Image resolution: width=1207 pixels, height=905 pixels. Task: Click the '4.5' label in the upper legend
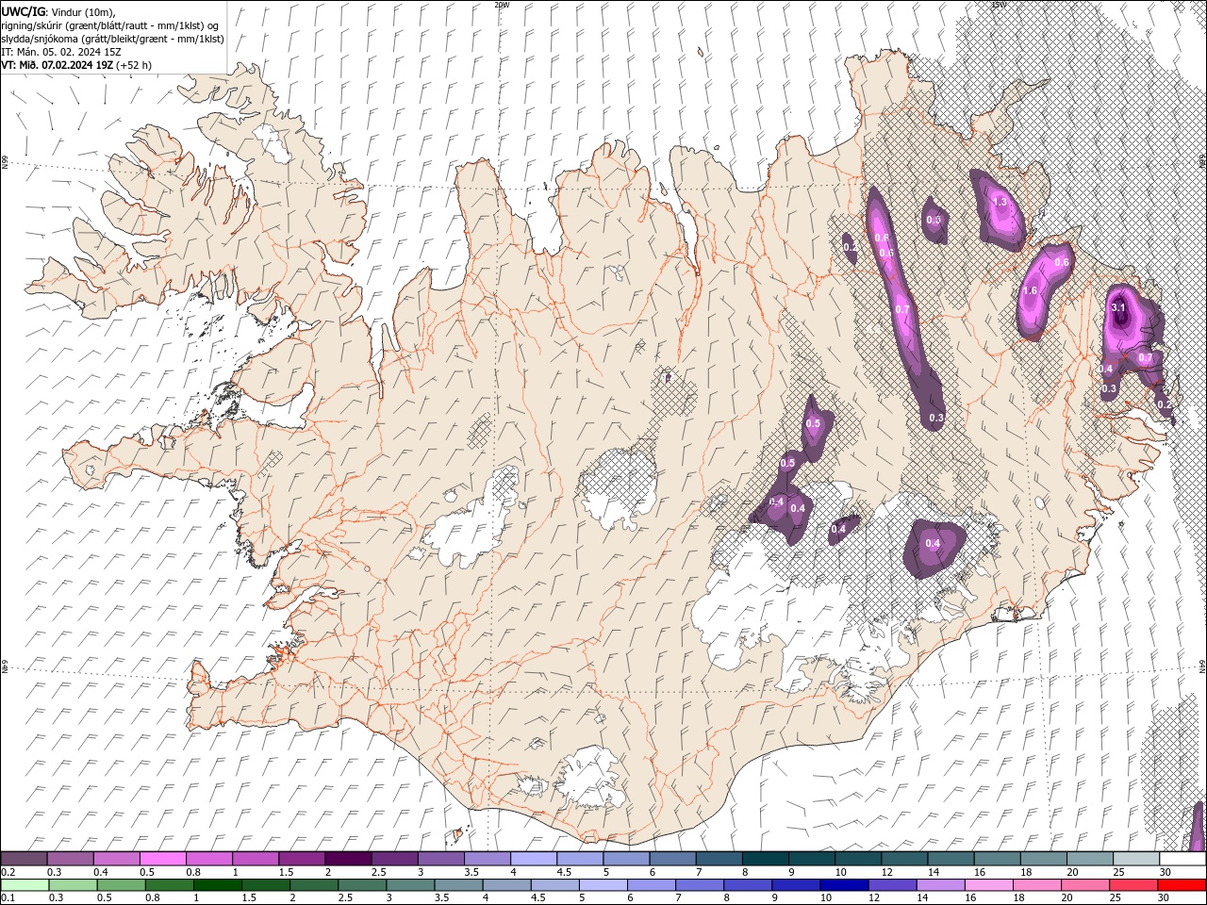[x=564, y=872]
